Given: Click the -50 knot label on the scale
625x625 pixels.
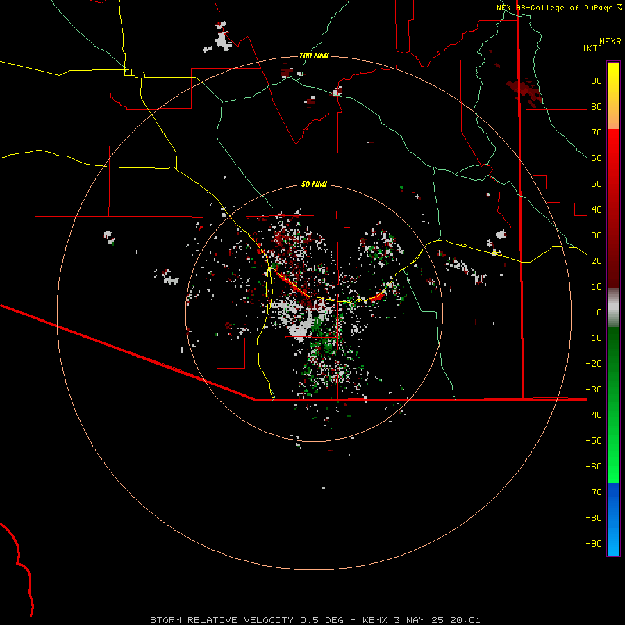Looking at the screenshot, I should pos(594,441).
